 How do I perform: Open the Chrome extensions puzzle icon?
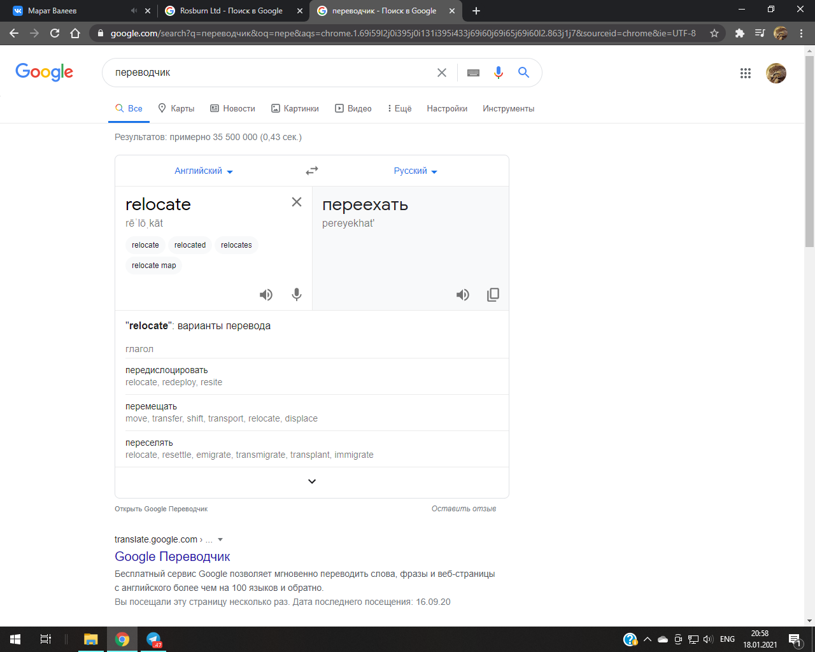pos(740,33)
